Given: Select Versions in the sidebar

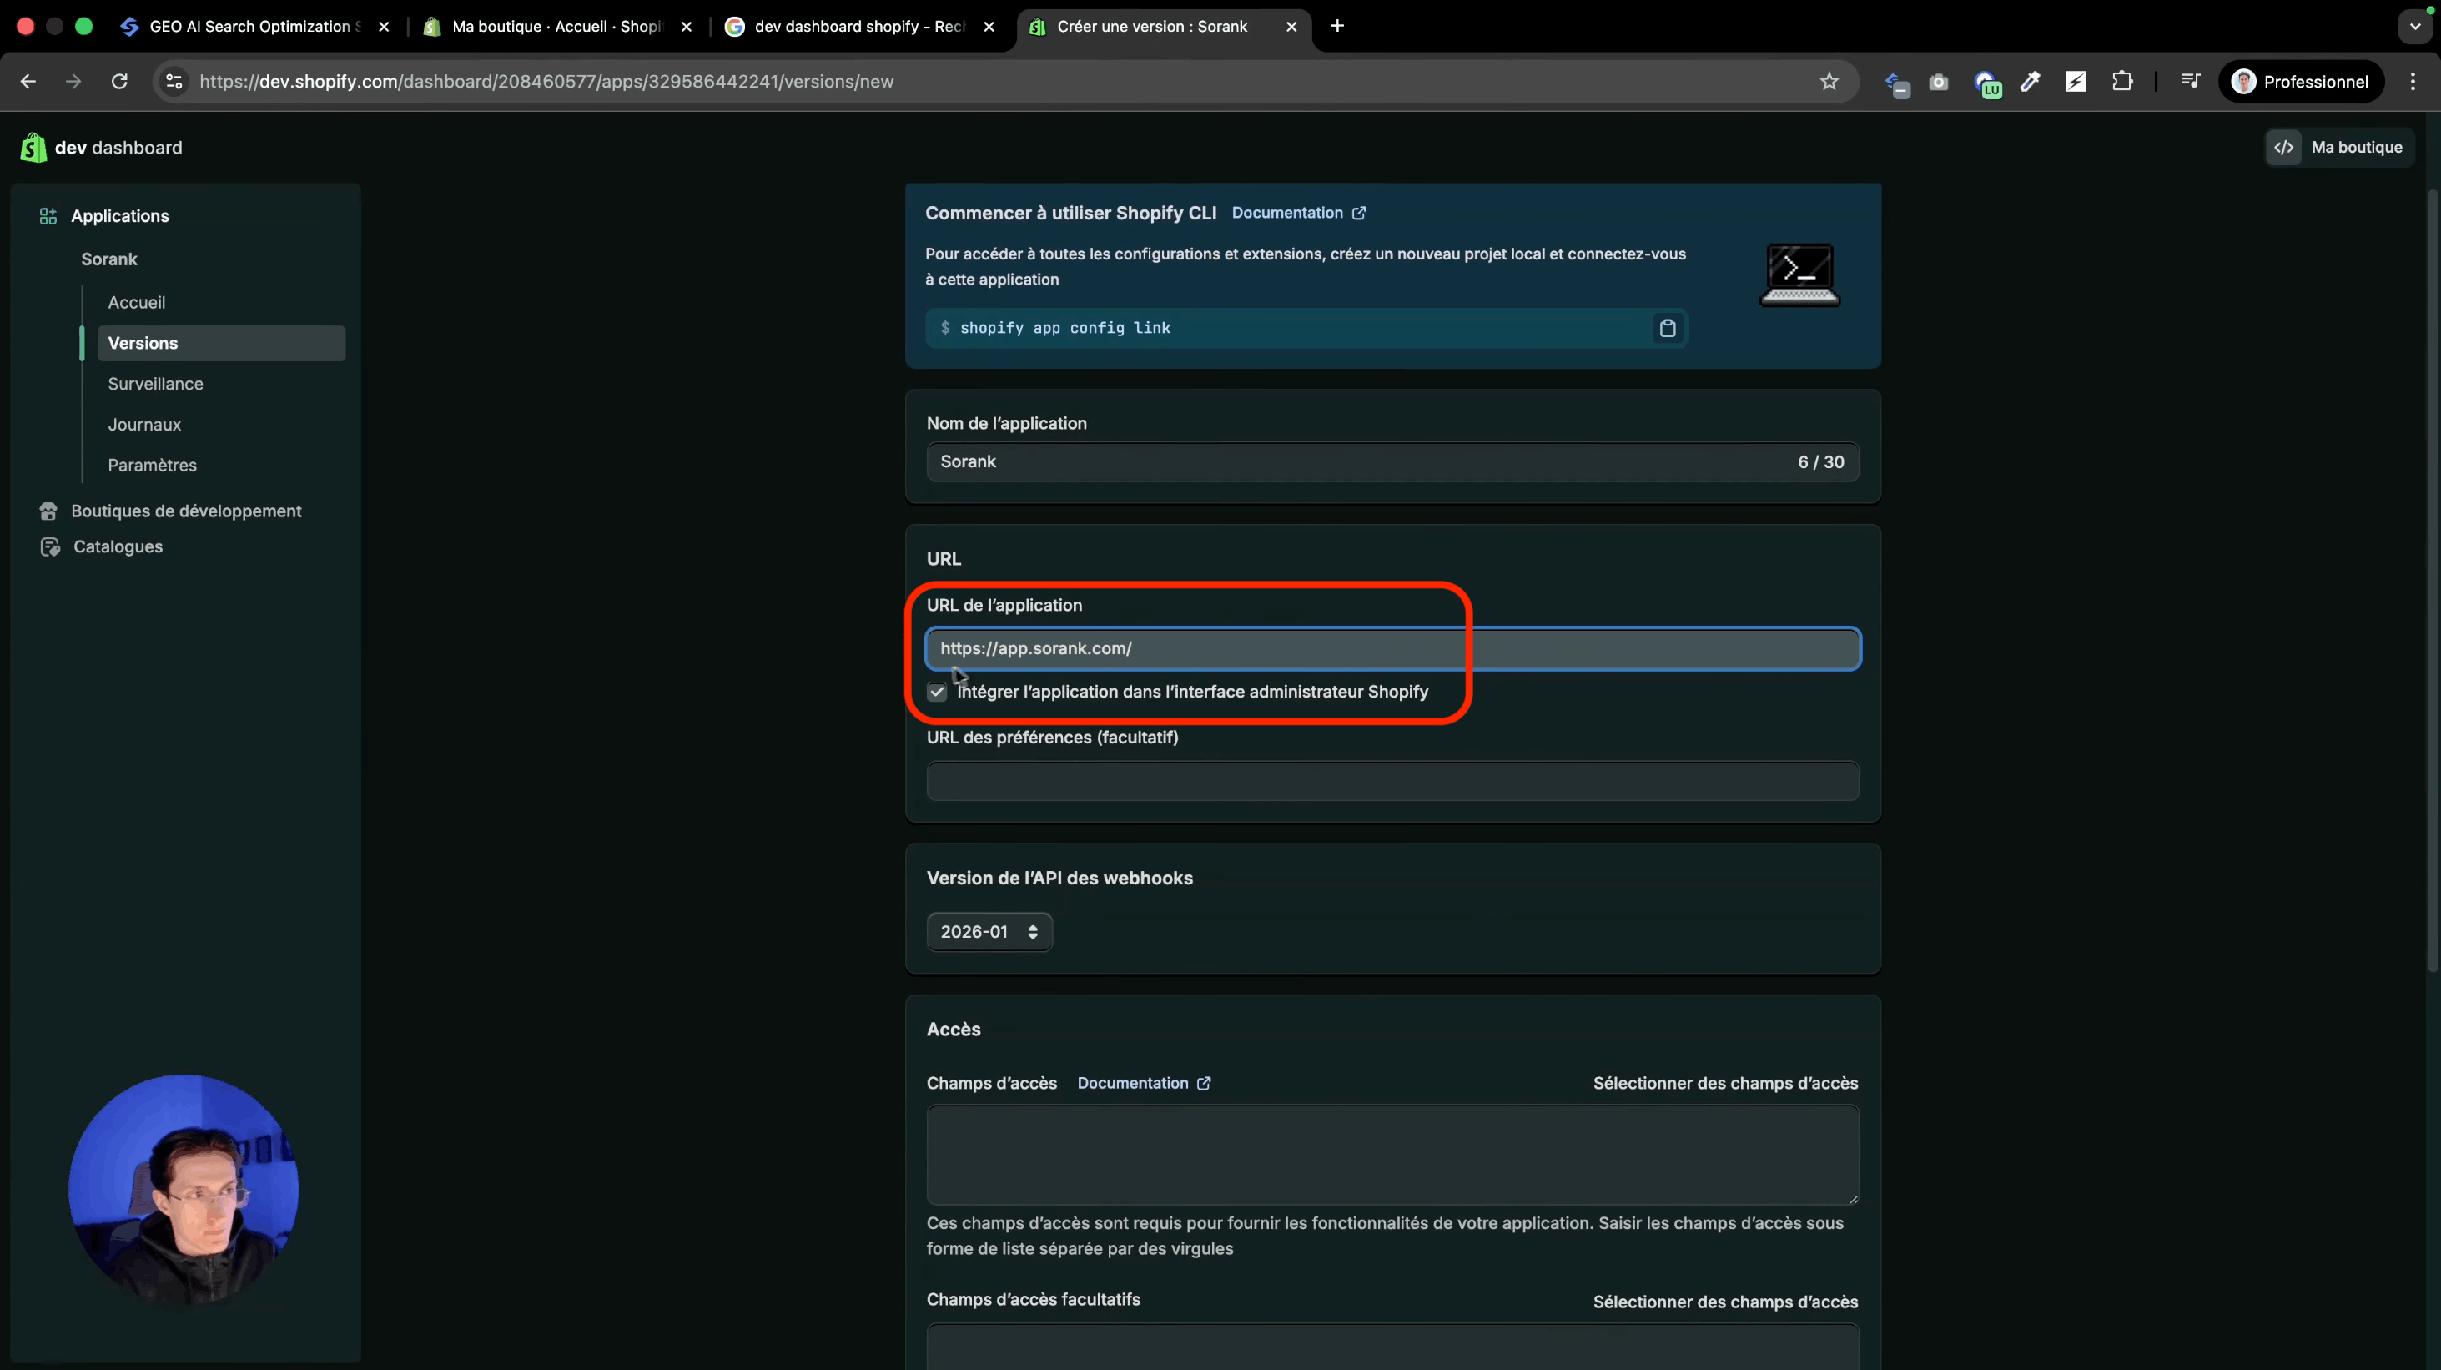Looking at the screenshot, I should click(222, 343).
